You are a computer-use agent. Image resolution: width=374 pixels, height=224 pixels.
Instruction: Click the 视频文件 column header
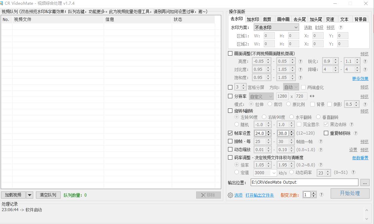click(58, 19)
